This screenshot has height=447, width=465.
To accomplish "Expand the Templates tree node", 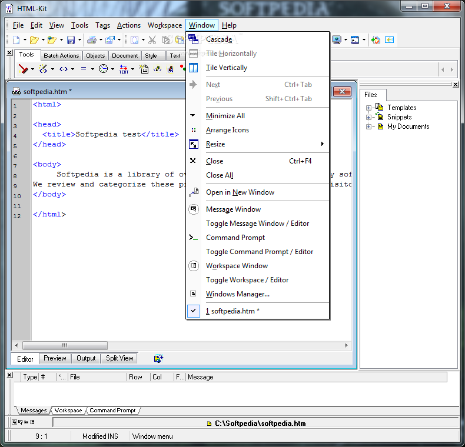I will [x=368, y=108].
